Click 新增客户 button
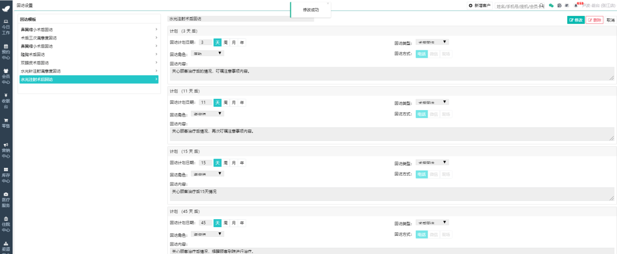The image size is (617, 254). 480,6
